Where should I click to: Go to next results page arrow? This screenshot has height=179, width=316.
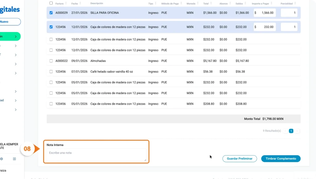coord(297,131)
